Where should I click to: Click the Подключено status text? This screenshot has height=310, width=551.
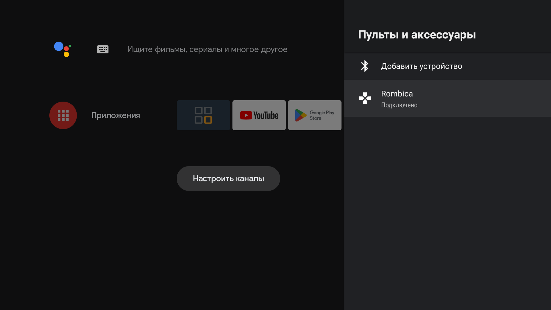tap(399, 105)
